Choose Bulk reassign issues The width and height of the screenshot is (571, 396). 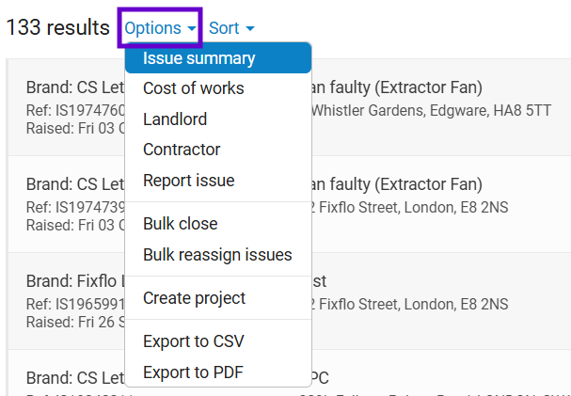tap(218, 254)
